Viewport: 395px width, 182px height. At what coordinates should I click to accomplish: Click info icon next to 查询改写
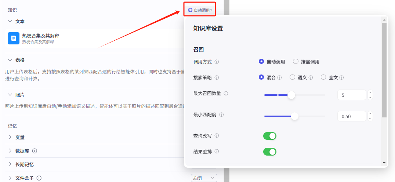point(217,136)
